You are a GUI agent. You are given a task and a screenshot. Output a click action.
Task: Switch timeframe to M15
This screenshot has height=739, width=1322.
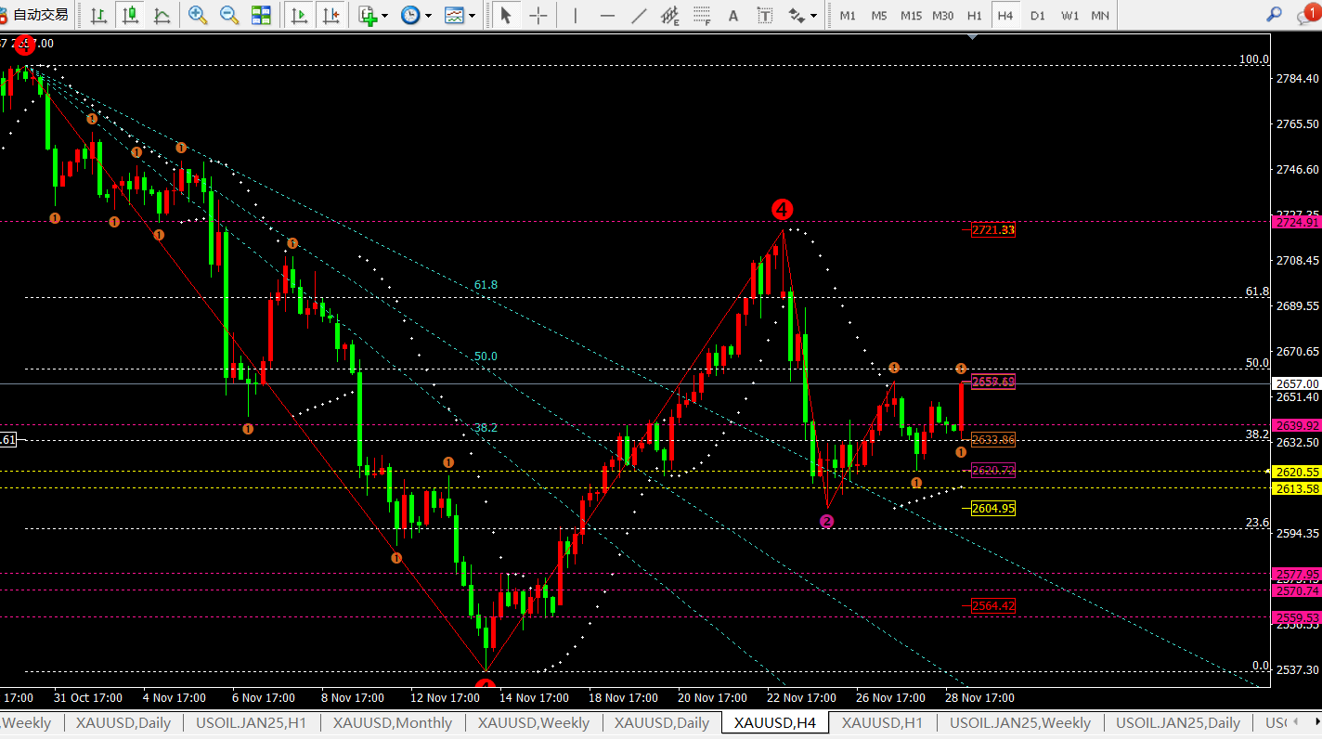911,15
